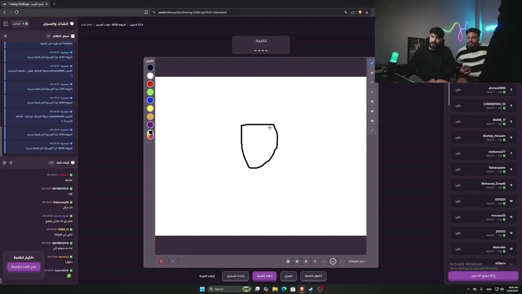The height and width of the screenshot is (294, 522).
Task: Collapse the chat sidebar panel icon
Action: click(6, 24)
